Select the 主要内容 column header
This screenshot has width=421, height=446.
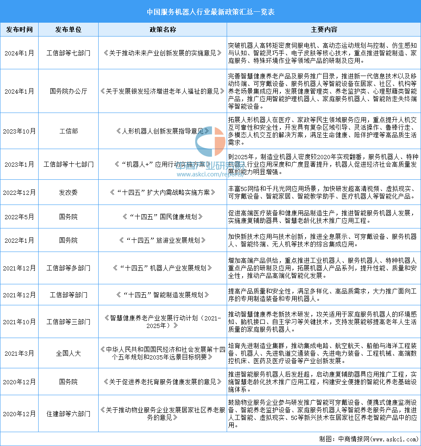click(324, 29)
